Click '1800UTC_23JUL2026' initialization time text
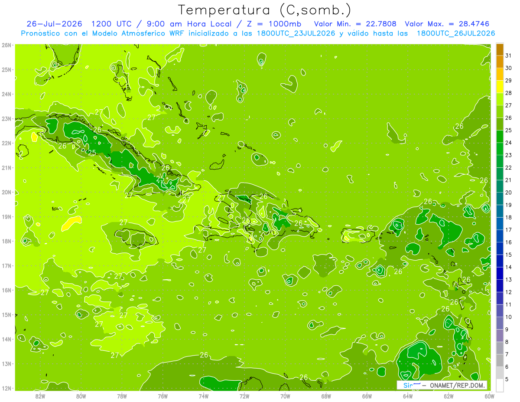 296,33
